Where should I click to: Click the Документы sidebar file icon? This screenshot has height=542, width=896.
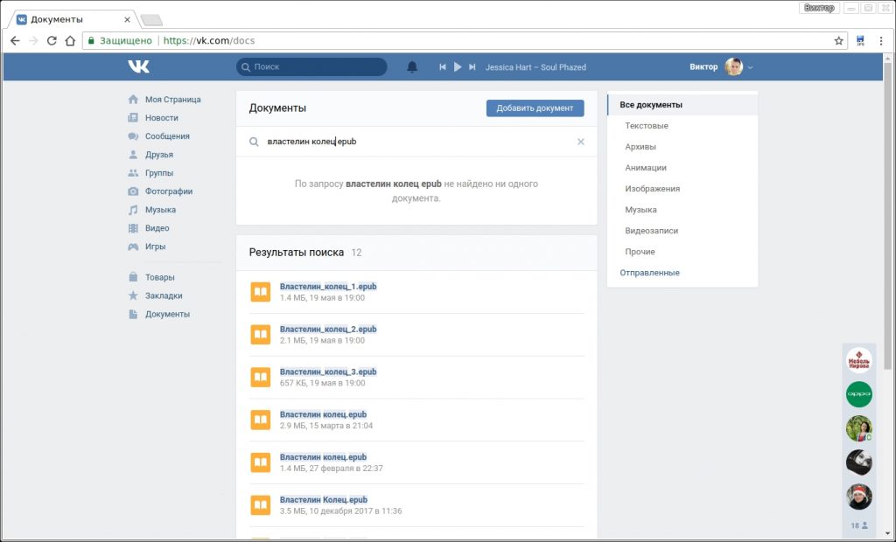tap(133, 314)
